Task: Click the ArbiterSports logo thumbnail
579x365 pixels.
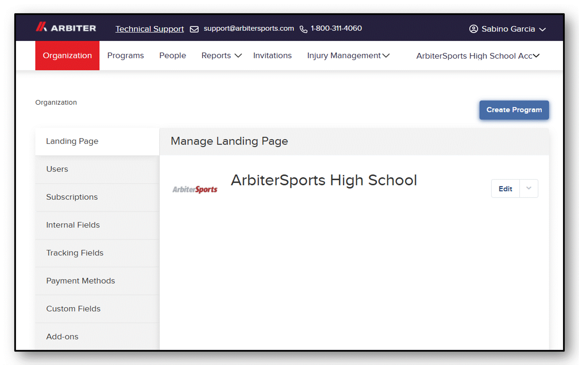Action: click(x=195, y=190)
